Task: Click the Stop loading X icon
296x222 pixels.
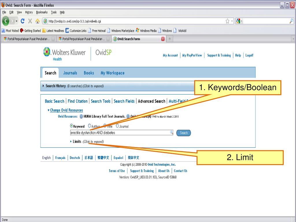Action: pyautogui.click(x=30, y=21)
